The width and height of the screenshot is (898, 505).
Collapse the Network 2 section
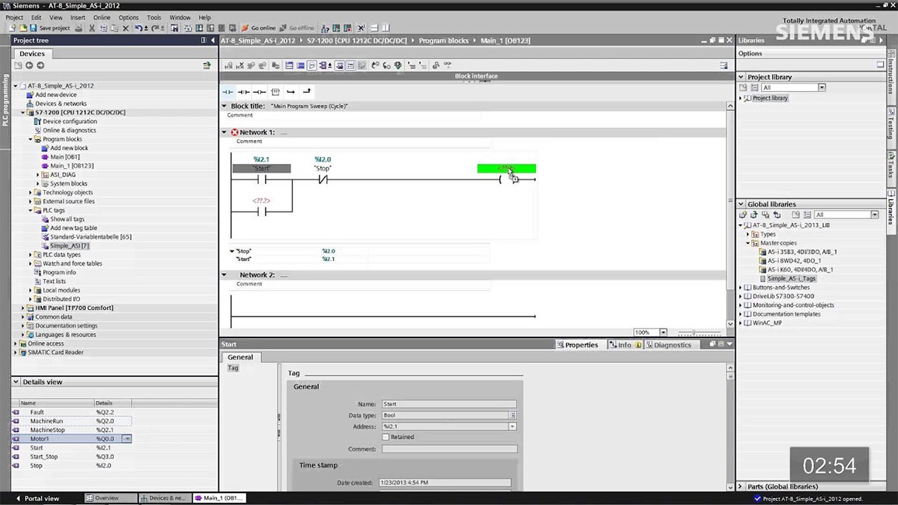point(224,275)
